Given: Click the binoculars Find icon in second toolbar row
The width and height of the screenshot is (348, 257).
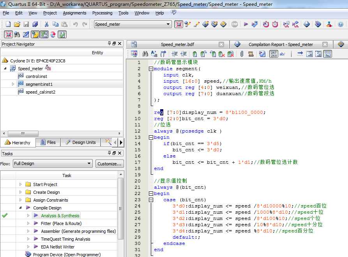Looking at the screenshot, I should 17,34.
